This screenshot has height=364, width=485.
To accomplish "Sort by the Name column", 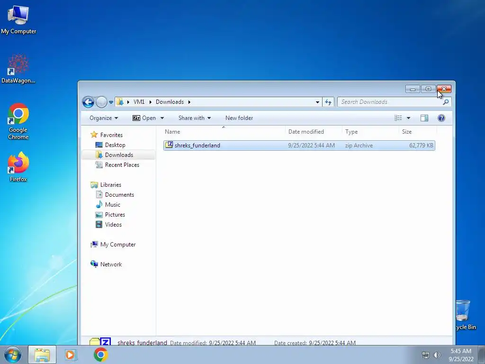I will [224, 132].
